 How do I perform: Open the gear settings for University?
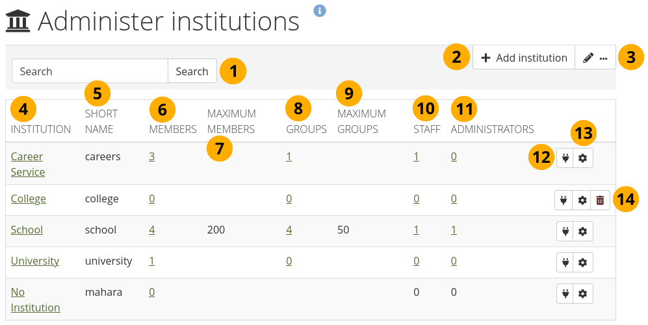[x=583, y=262]
